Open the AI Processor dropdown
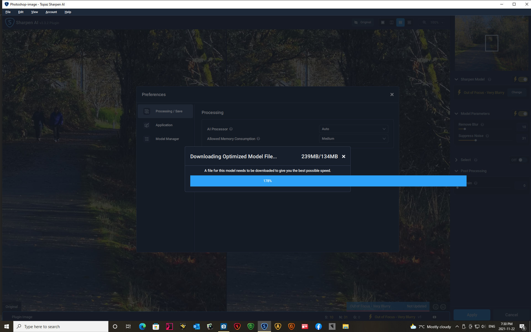Viewport: 531px width, 332px height. pyautogui.click(x=353, y=129)
